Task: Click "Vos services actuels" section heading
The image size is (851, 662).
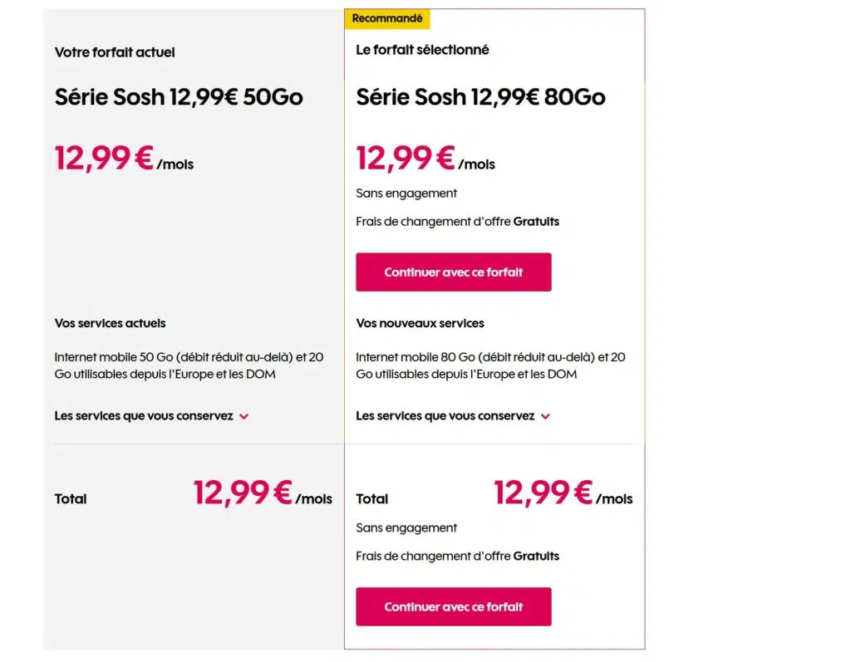Action: tap(110, 323)
